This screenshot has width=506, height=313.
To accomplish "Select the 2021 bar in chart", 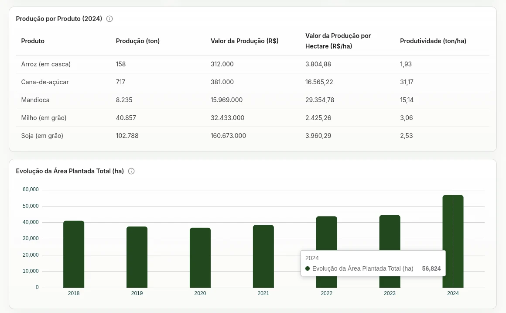I will (263, 256).
